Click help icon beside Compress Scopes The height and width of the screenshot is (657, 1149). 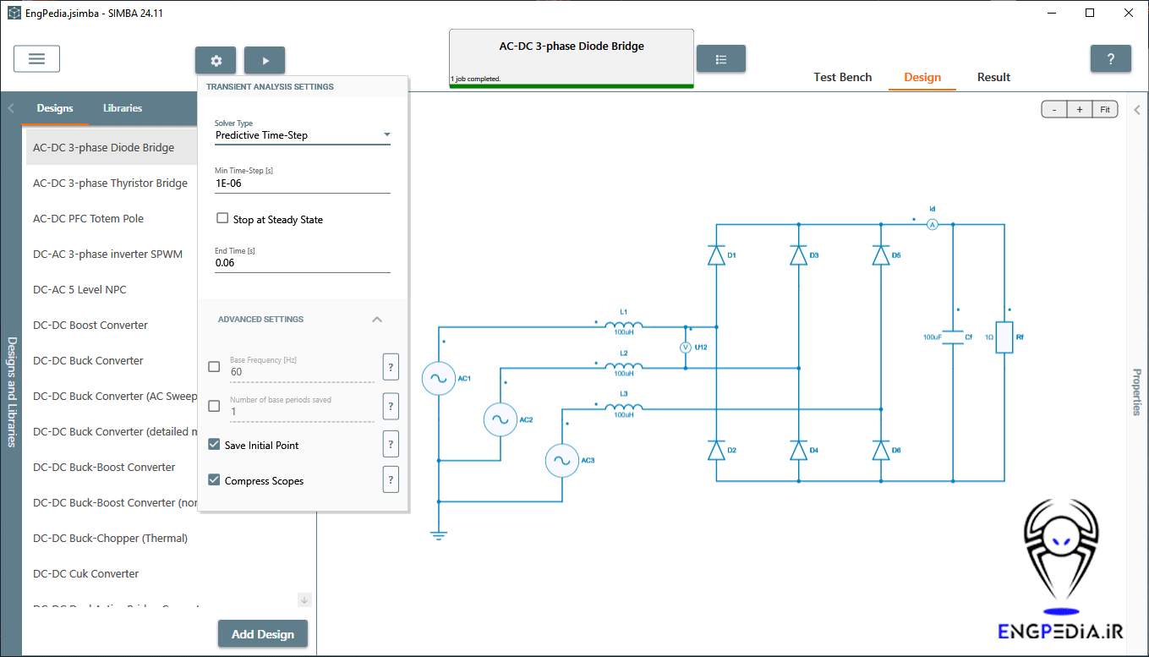coord(391,479)
